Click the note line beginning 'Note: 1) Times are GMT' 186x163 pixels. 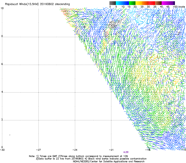[x=78, y=156]
